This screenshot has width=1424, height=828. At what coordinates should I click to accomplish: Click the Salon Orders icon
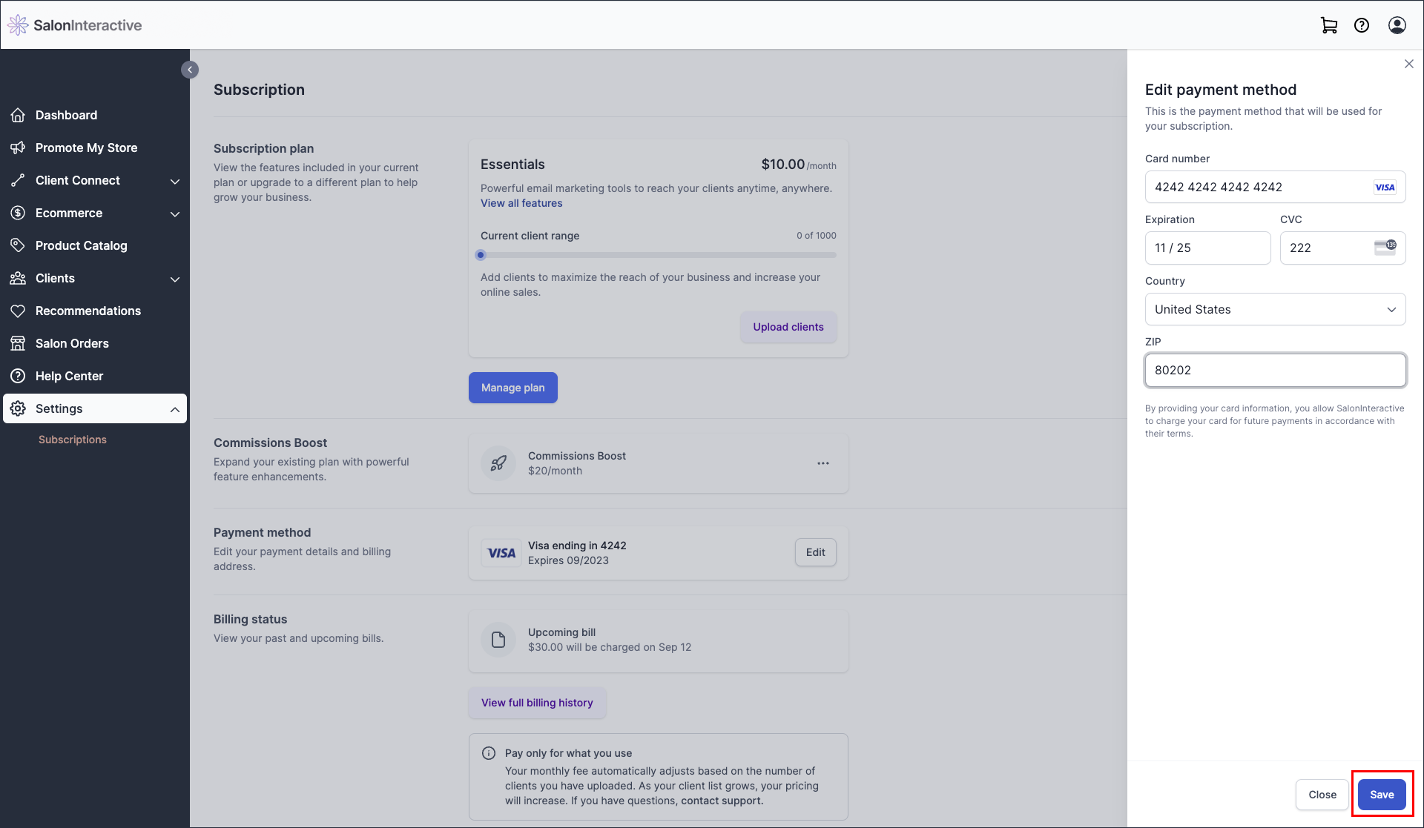17,343
